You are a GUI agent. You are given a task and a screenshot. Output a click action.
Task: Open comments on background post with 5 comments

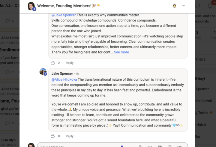10,21
